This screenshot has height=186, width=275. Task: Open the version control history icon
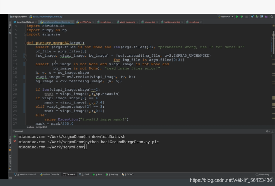[x=261, y=17]
